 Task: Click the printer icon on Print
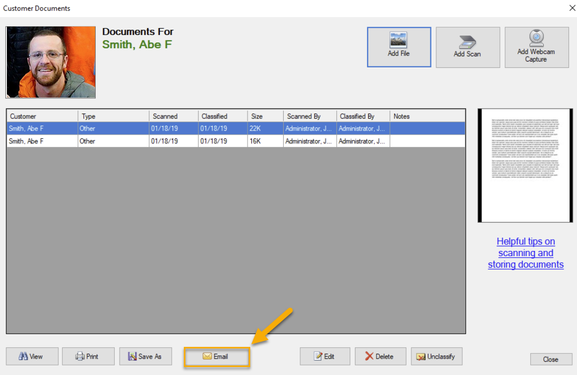coord(80,356)
